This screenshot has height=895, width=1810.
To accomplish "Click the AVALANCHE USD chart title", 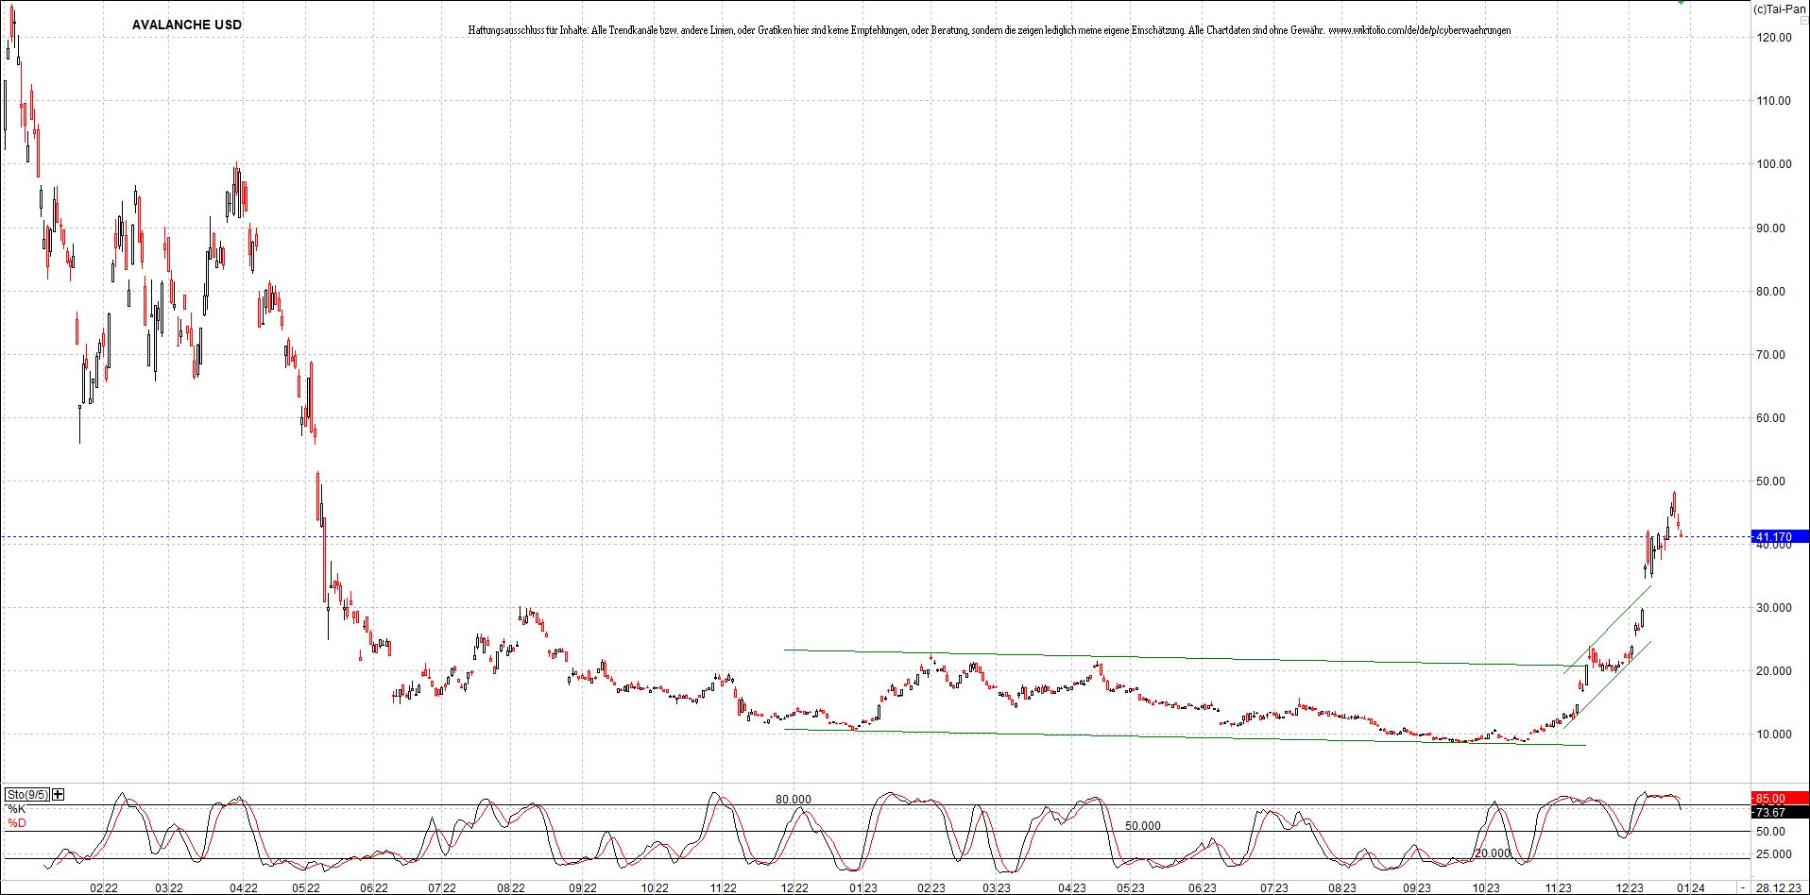I will point(186,25).
